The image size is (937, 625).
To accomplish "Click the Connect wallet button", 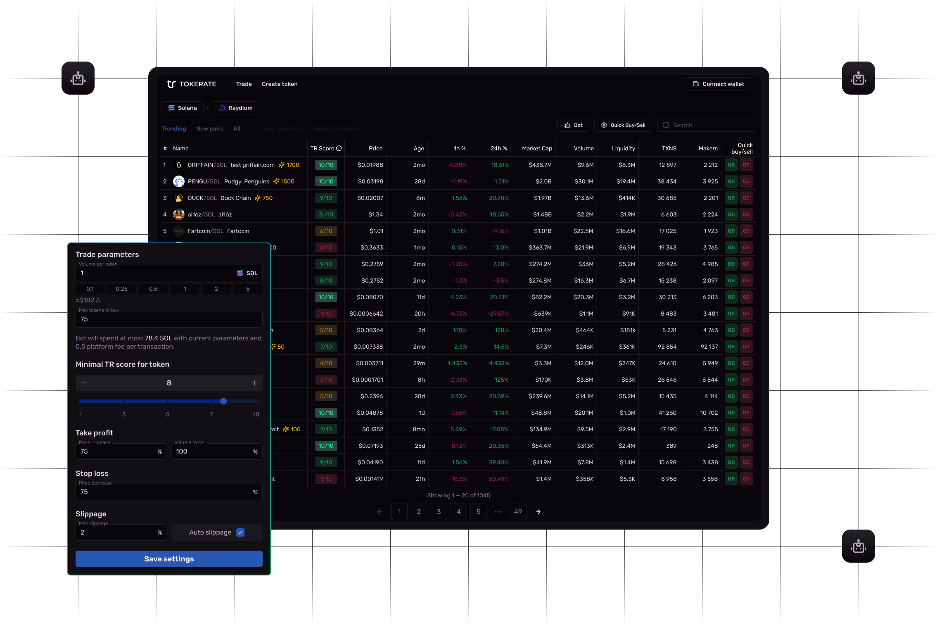I will point(719,84).
